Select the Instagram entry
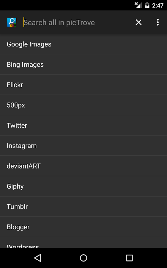The height and width of the screenshot is (268, 167). (x=83, y=146)
